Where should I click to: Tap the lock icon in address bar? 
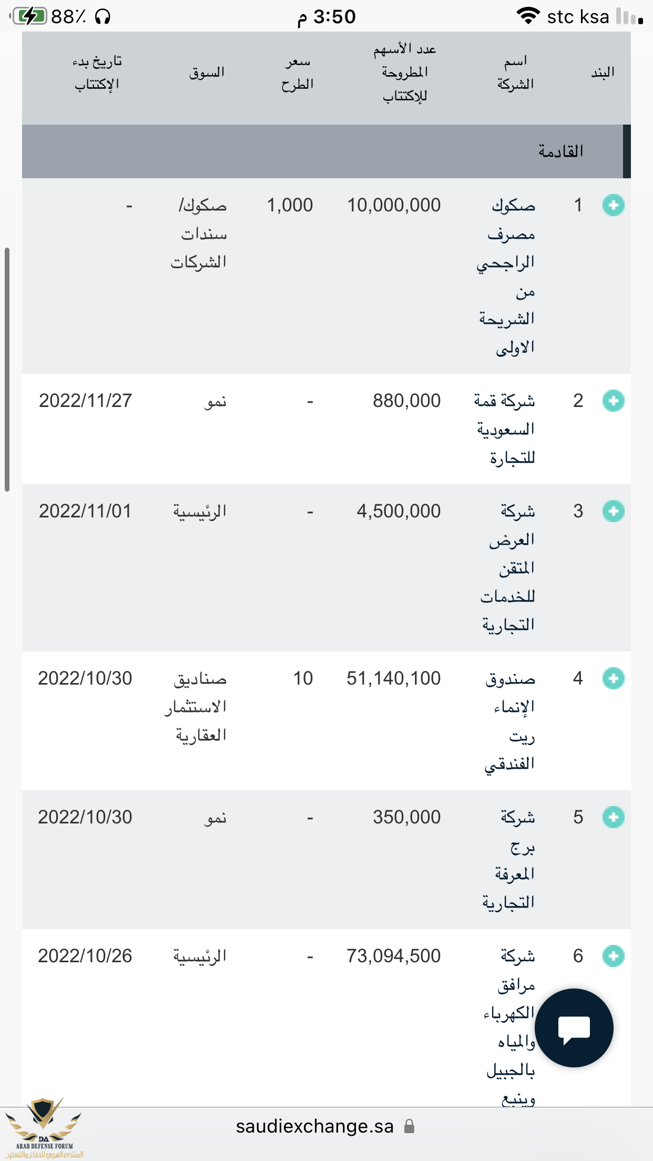(409, 1126)
